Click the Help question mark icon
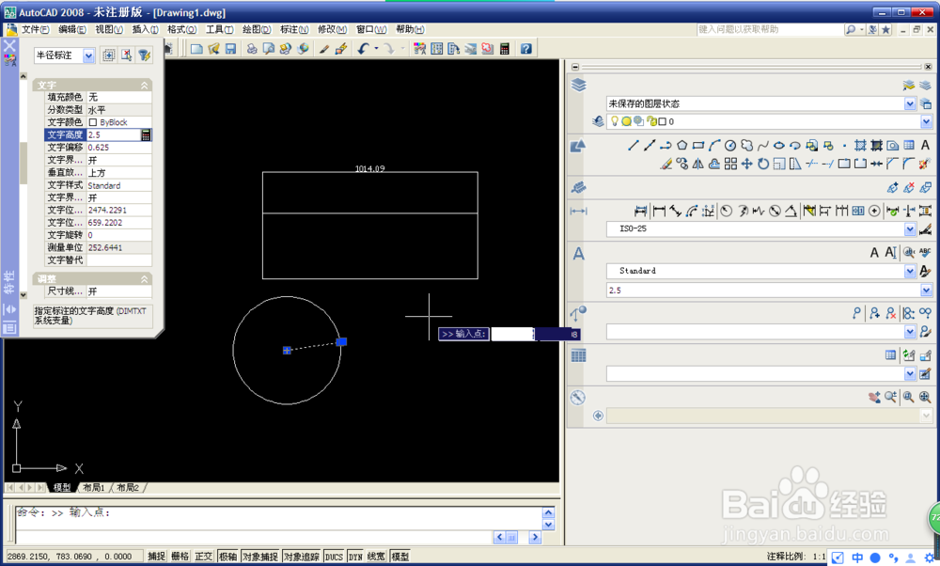Image resolution: width=940 pixels, height=566 pixels. pos(525,49)
